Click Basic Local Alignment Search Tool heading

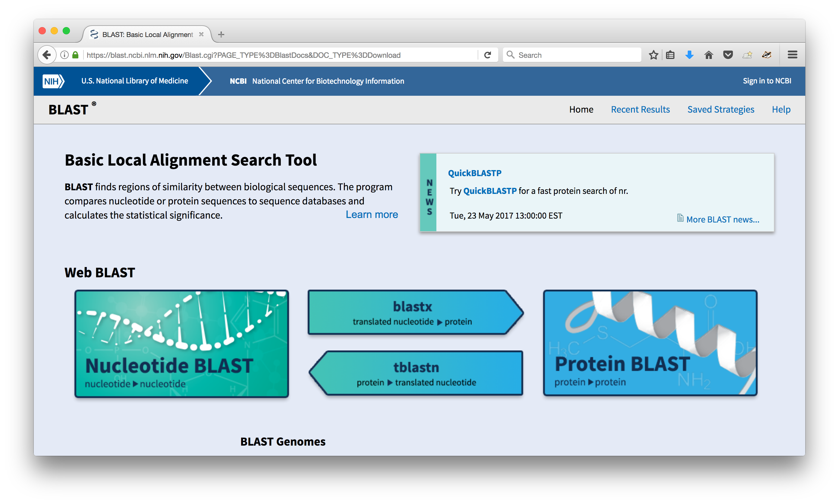click(191, 160)
